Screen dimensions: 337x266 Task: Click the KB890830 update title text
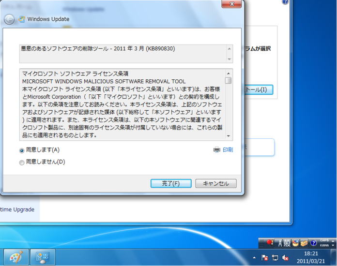tap(98, 48)
